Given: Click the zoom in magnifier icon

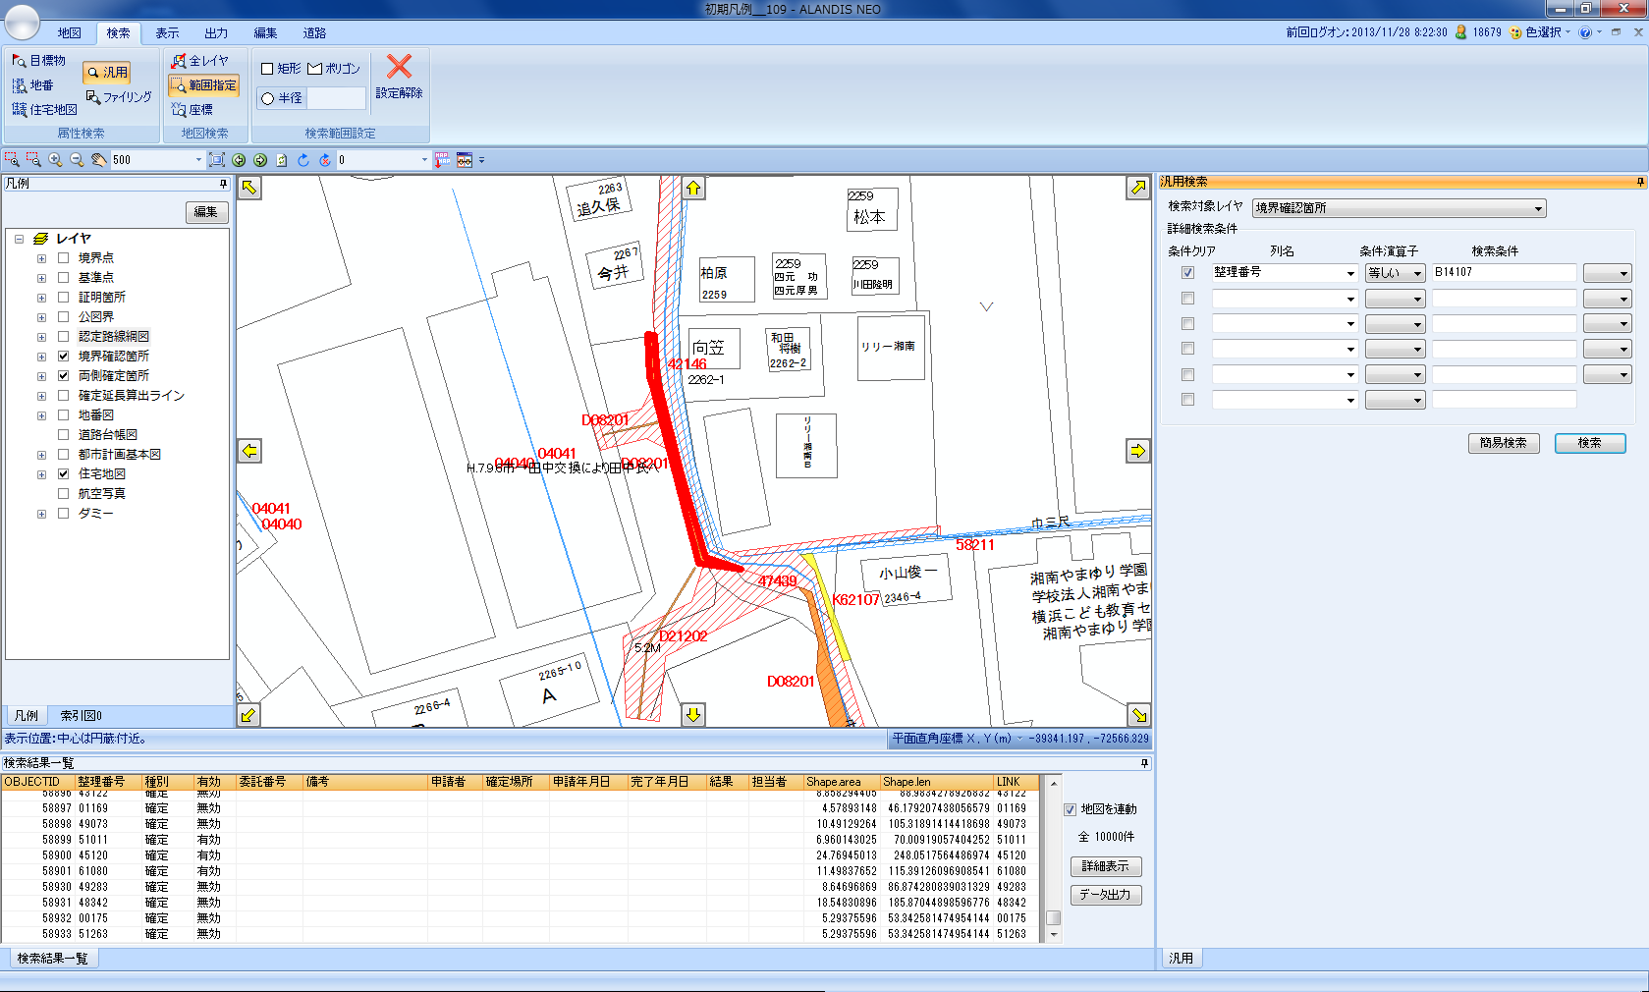Looking at the screenshot, I should click(x=55, y=160).
